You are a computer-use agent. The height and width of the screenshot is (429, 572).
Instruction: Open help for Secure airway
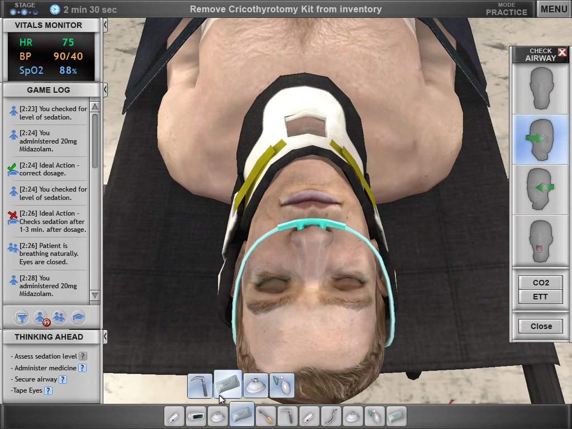click(x=63, y=379)
